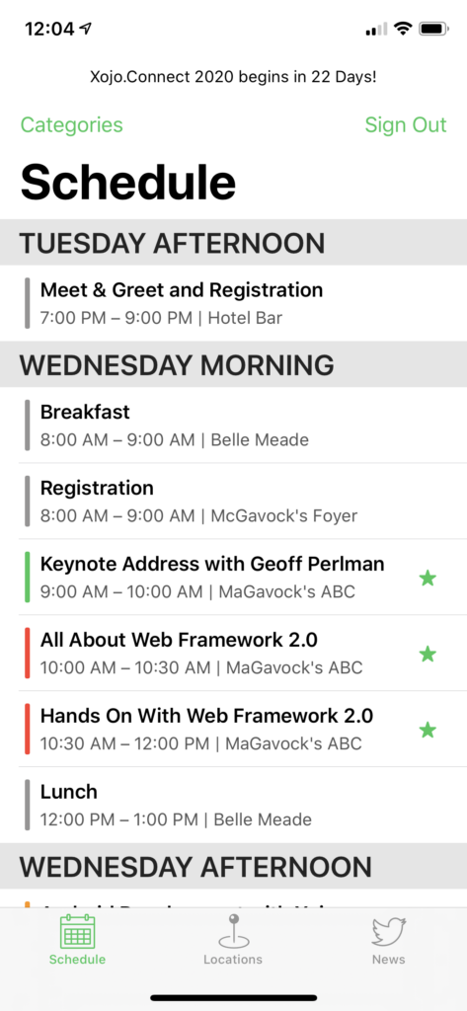This screenshot has width=467, height=1011.
Task: Toggle star for All About Web Framework 2.0
Action: (427, 654)
